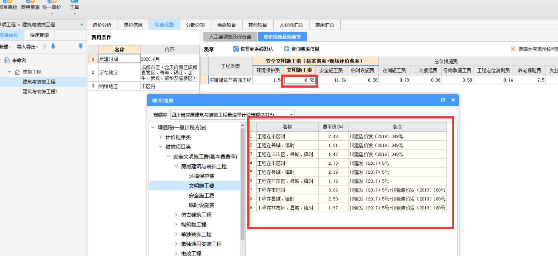Click the grey move-up arrow icon
Image resolution: width=558 pixels, height=256 pixels.
click(45, 47)
